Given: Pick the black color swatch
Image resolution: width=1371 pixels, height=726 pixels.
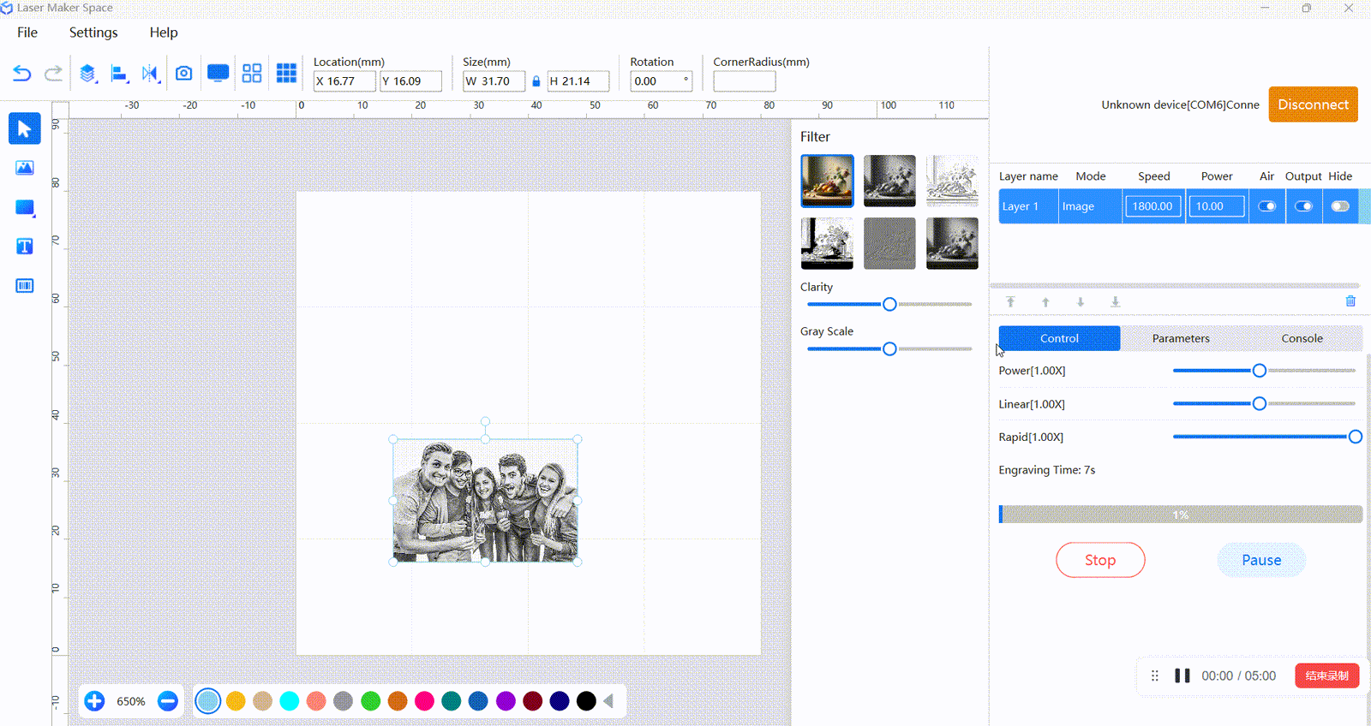Looking at the screenshot, I should pyautogui.click(x=586, y=701).
